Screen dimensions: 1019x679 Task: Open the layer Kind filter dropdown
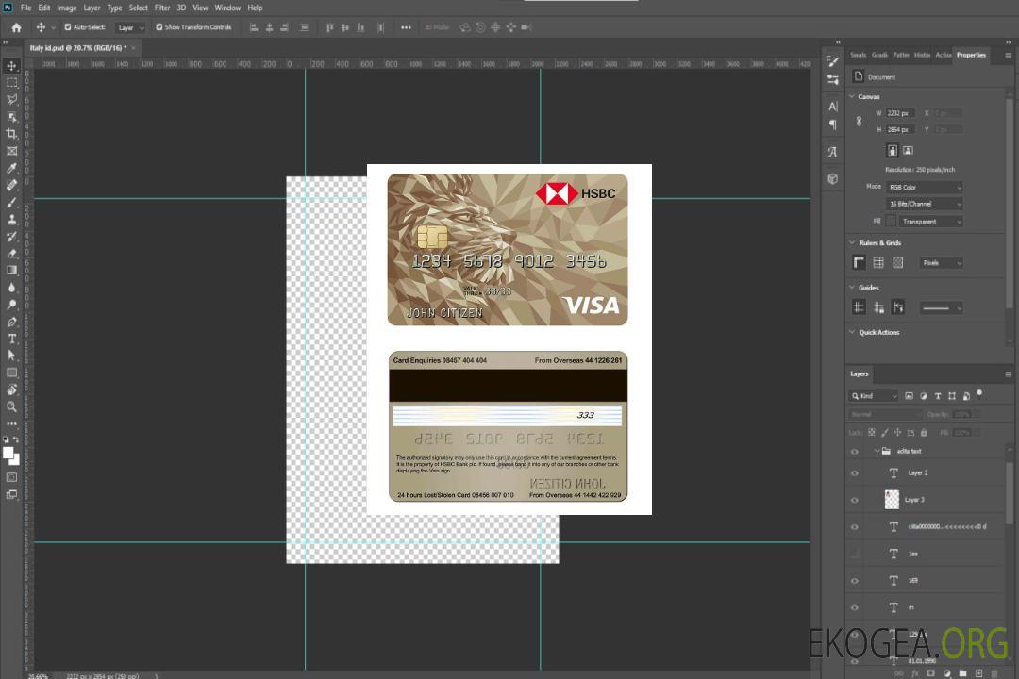coord(874,396)
